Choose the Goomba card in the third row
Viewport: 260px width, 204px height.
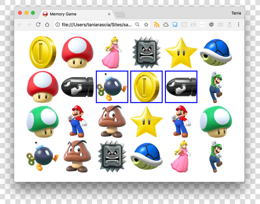[112, 122]
